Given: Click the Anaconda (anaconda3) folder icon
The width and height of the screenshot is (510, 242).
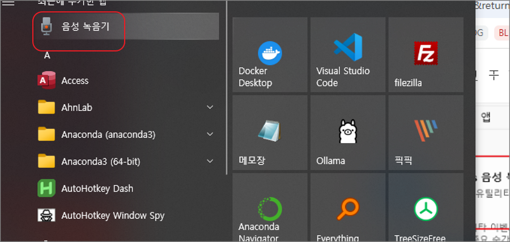Looking at the screenshot, I should click(x=46, y=134).
